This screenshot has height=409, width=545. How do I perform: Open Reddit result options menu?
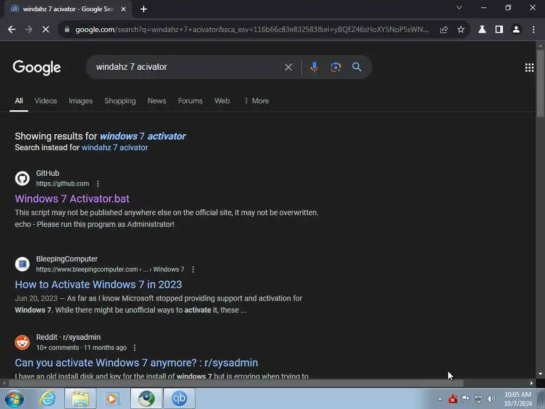pyautogui.click(x=135, y=348)
